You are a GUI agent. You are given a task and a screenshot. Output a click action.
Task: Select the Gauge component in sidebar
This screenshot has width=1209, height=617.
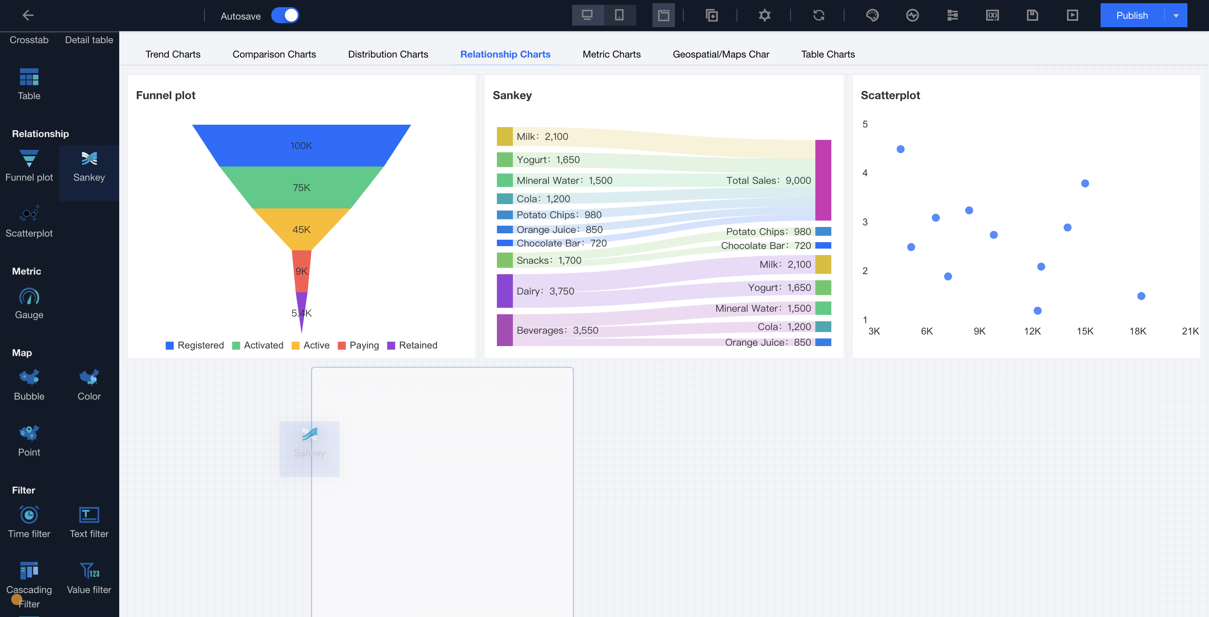[x=29, y=303]
